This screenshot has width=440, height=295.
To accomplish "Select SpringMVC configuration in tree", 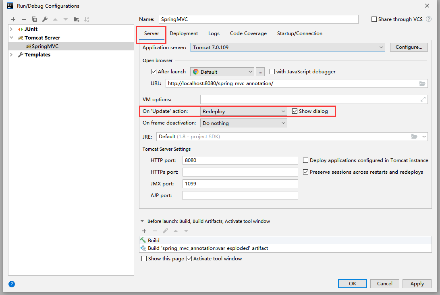I will click(71, 46).
